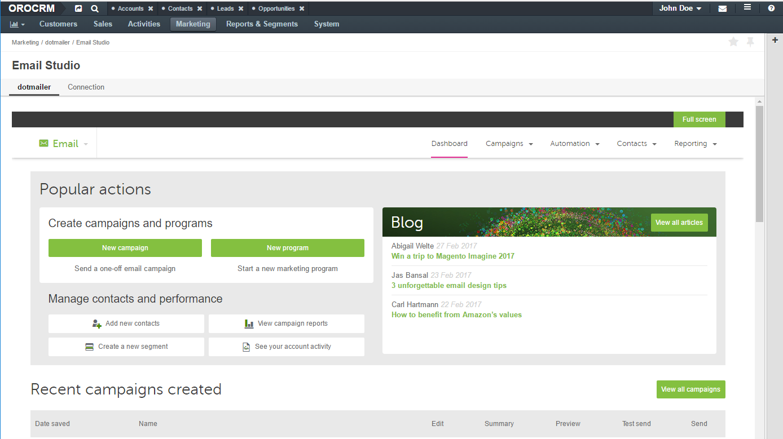Open the pinned Leads tab
The height and width of the screenshot is (439, 783).
tap(225, 9)
